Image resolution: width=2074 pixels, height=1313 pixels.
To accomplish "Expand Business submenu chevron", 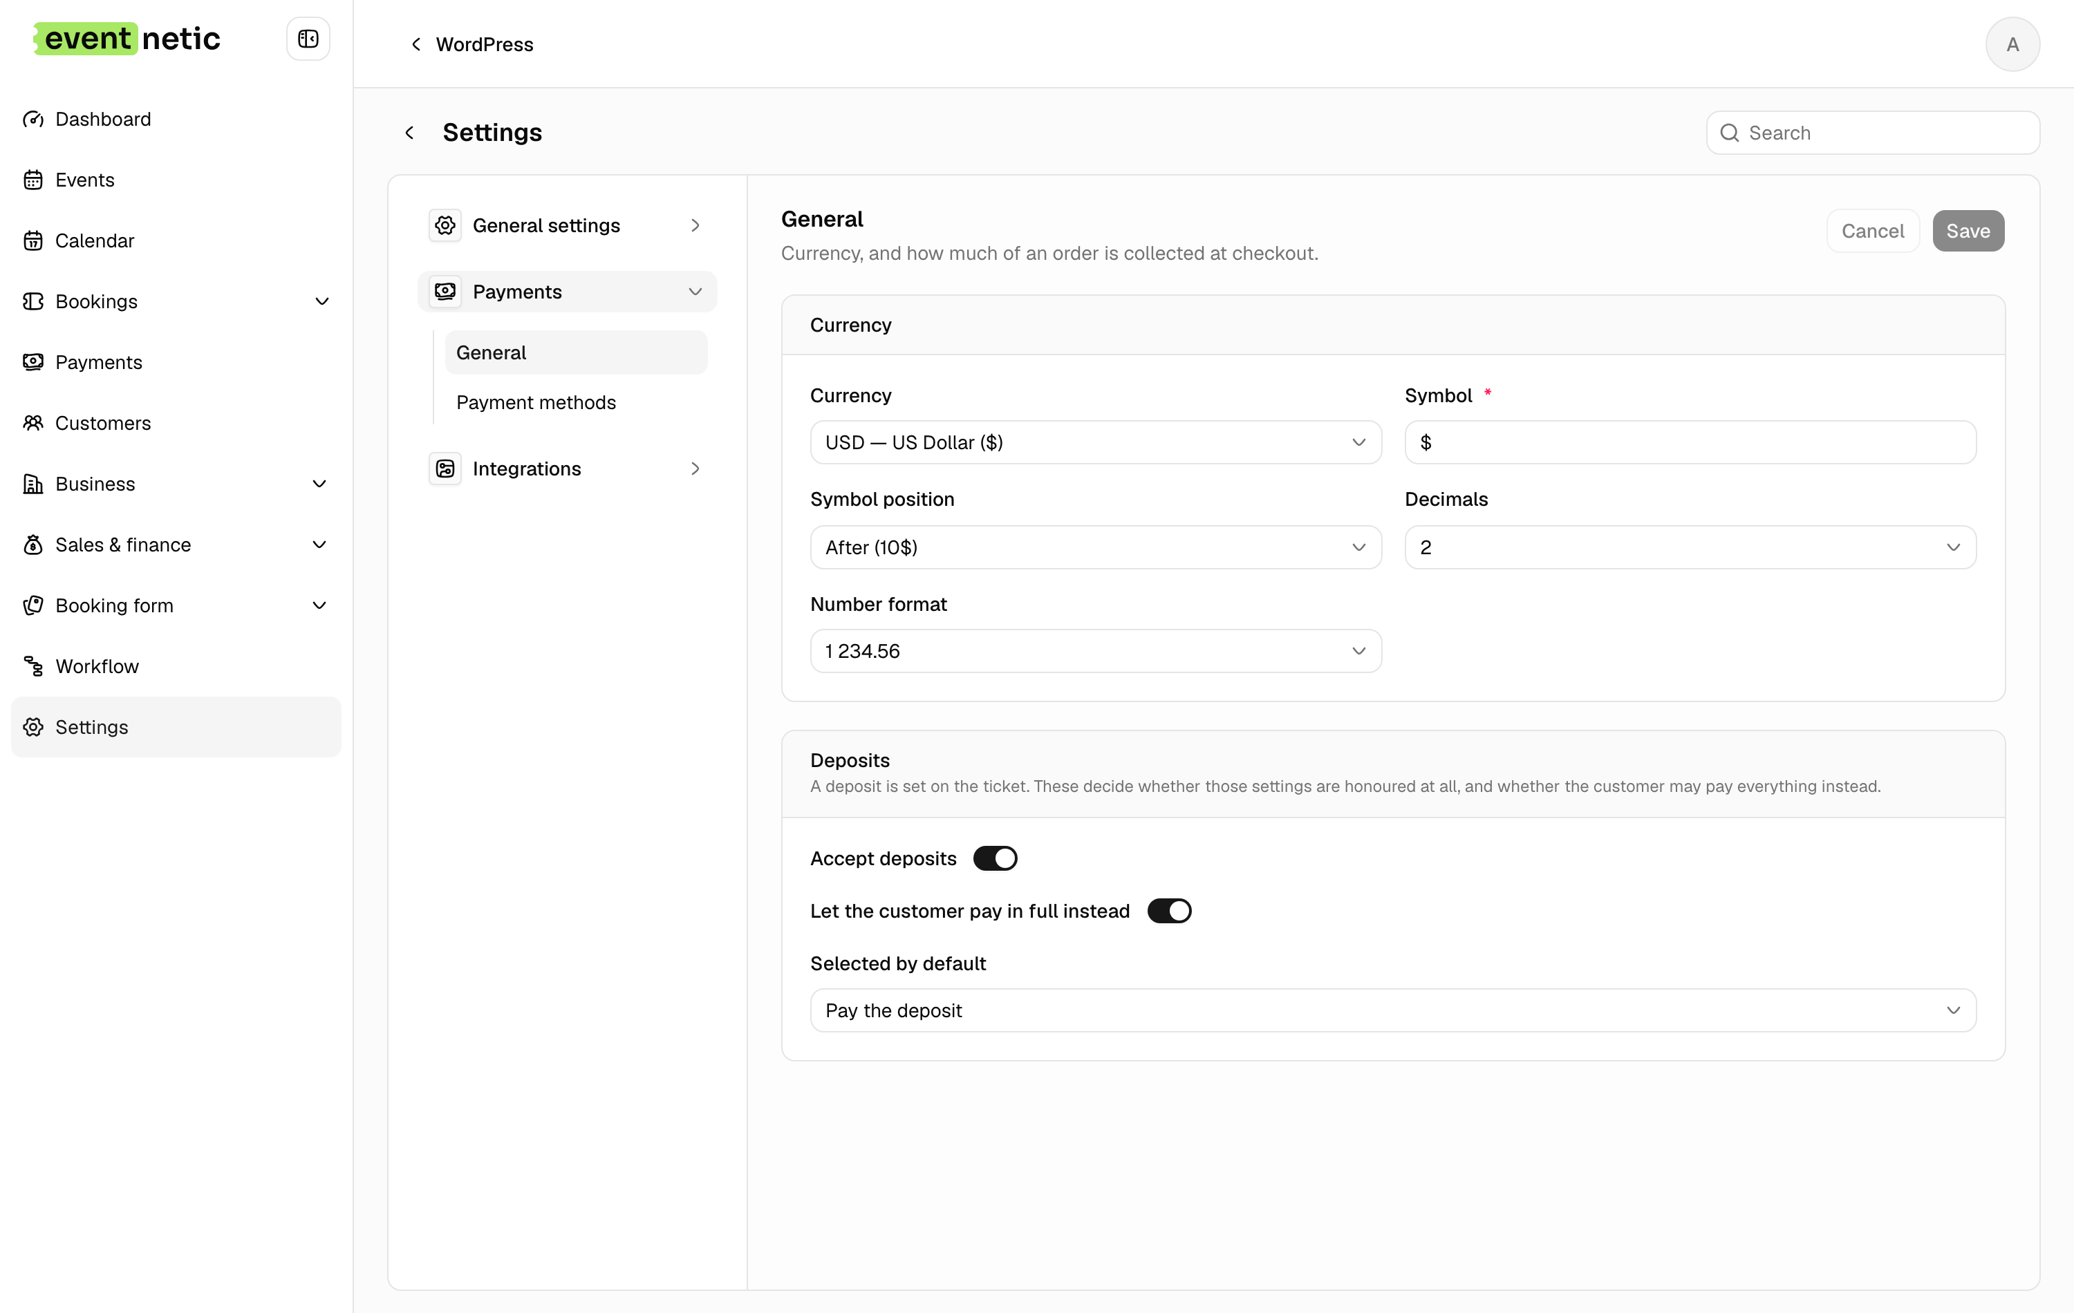I will (x=319, y=484).
